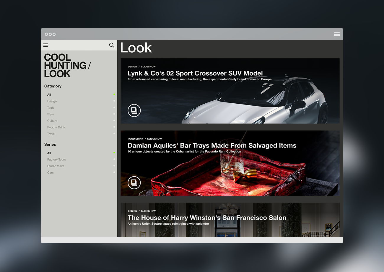The image size is (384, 272).
Task: Select the Design category filter
Action: click(x=52, y=101)
